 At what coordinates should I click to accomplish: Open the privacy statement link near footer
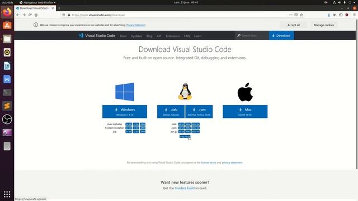point(232,162)
